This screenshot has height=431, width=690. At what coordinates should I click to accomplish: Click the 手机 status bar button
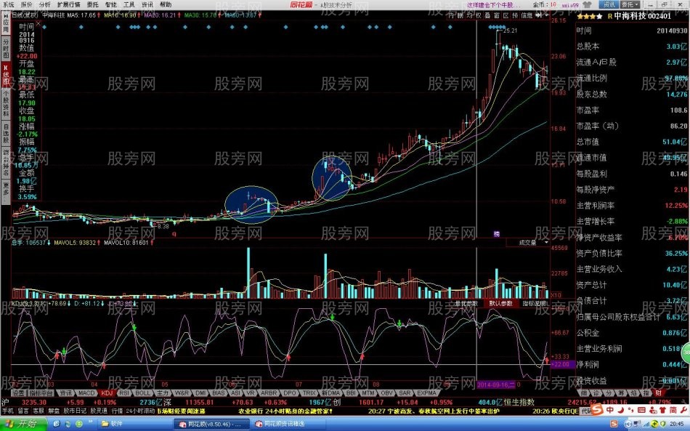coord(8,411)
